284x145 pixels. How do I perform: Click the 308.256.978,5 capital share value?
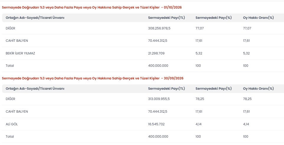(159, 28)
